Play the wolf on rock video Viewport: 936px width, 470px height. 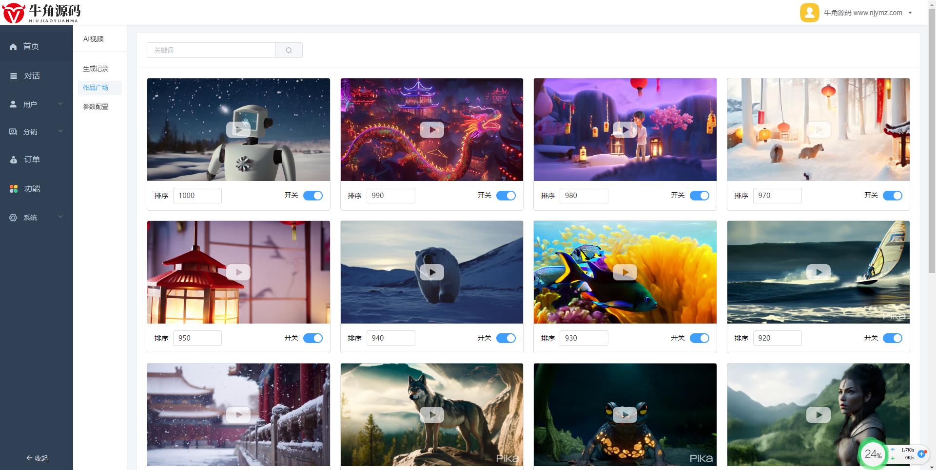(x=432, y=415)
